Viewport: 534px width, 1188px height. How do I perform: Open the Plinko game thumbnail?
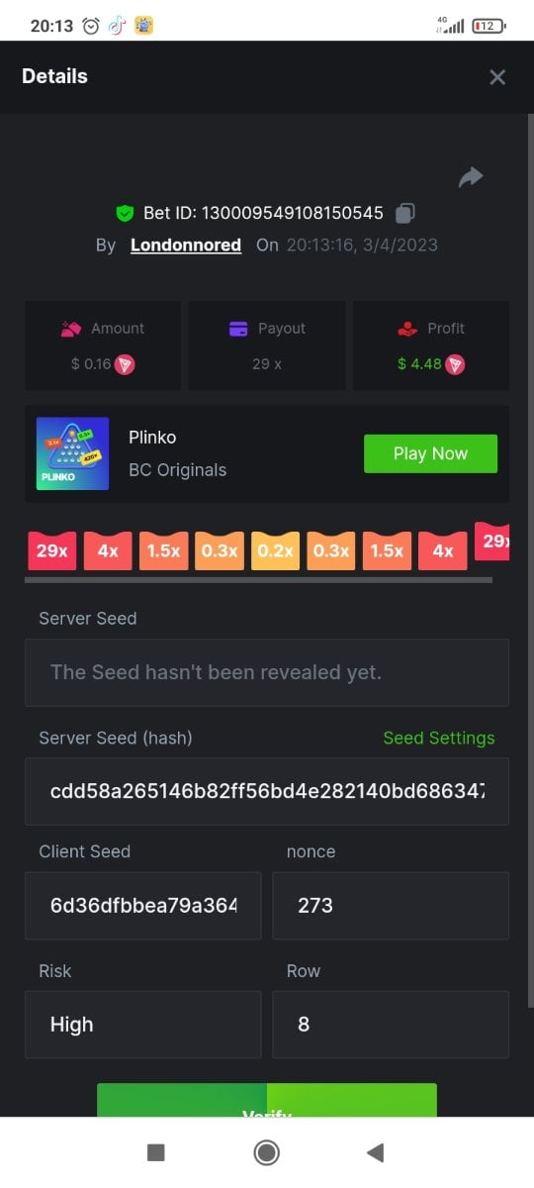coord(73,453)
